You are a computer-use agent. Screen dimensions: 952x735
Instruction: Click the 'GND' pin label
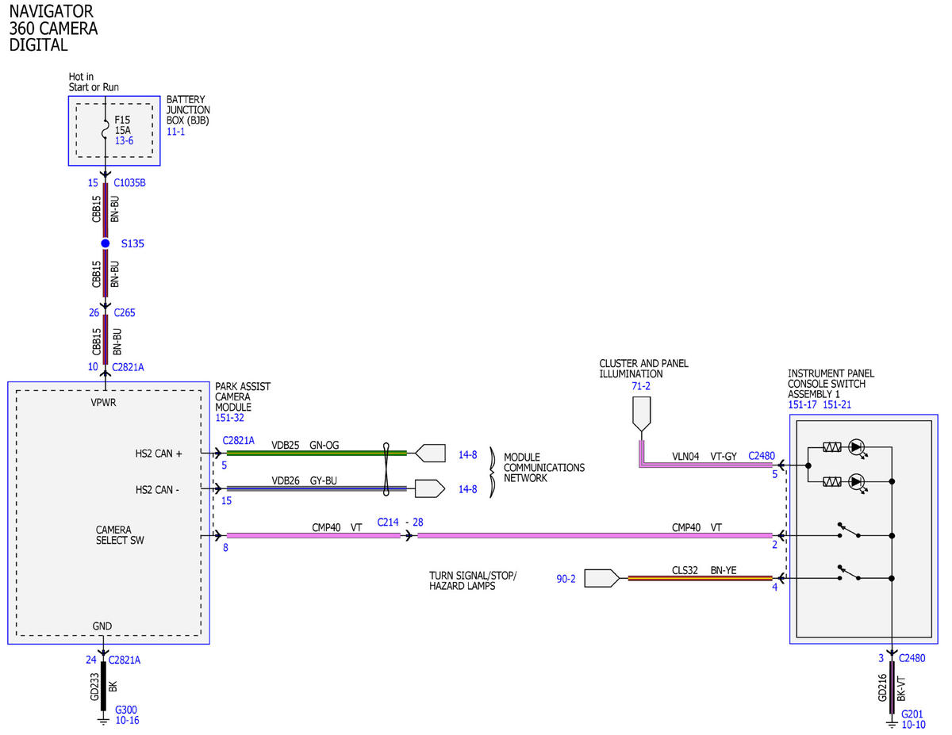(x=102, y=626)
